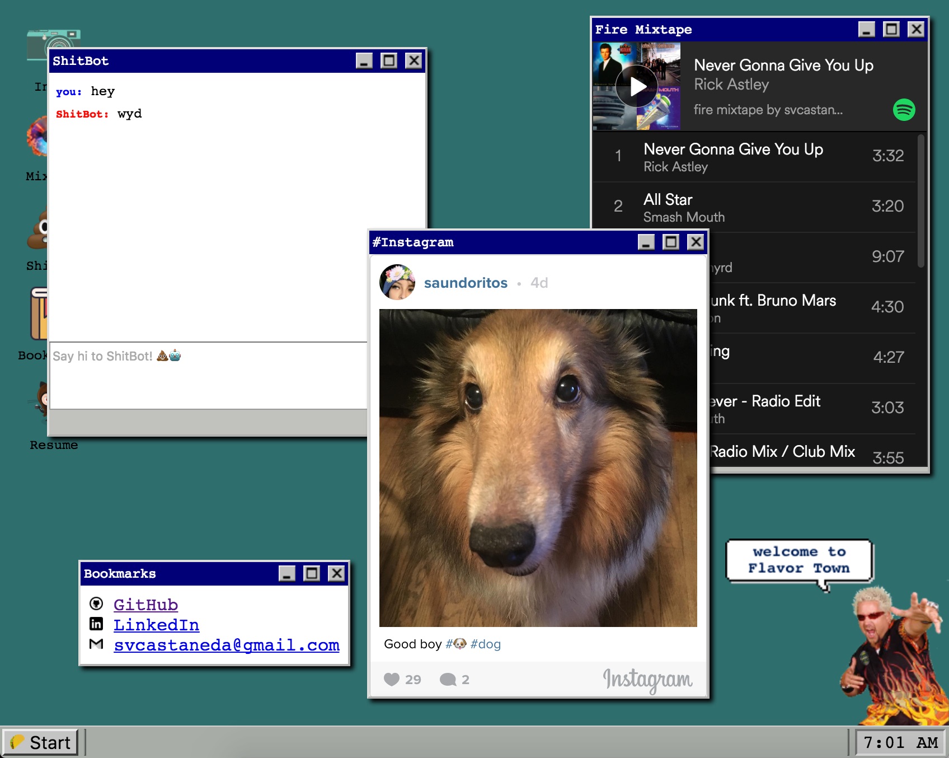
Task: Open the LinkedIn bookmark link
Action: click(156, 625)
